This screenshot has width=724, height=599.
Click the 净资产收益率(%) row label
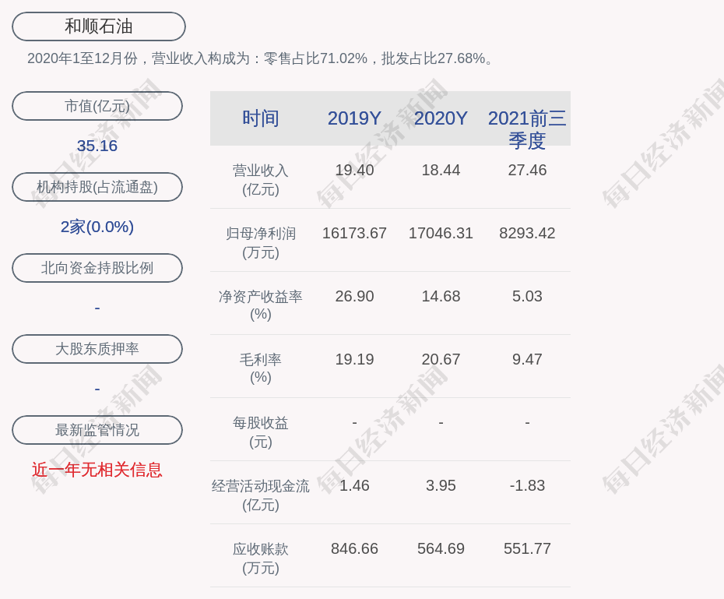tap(261, 305)
